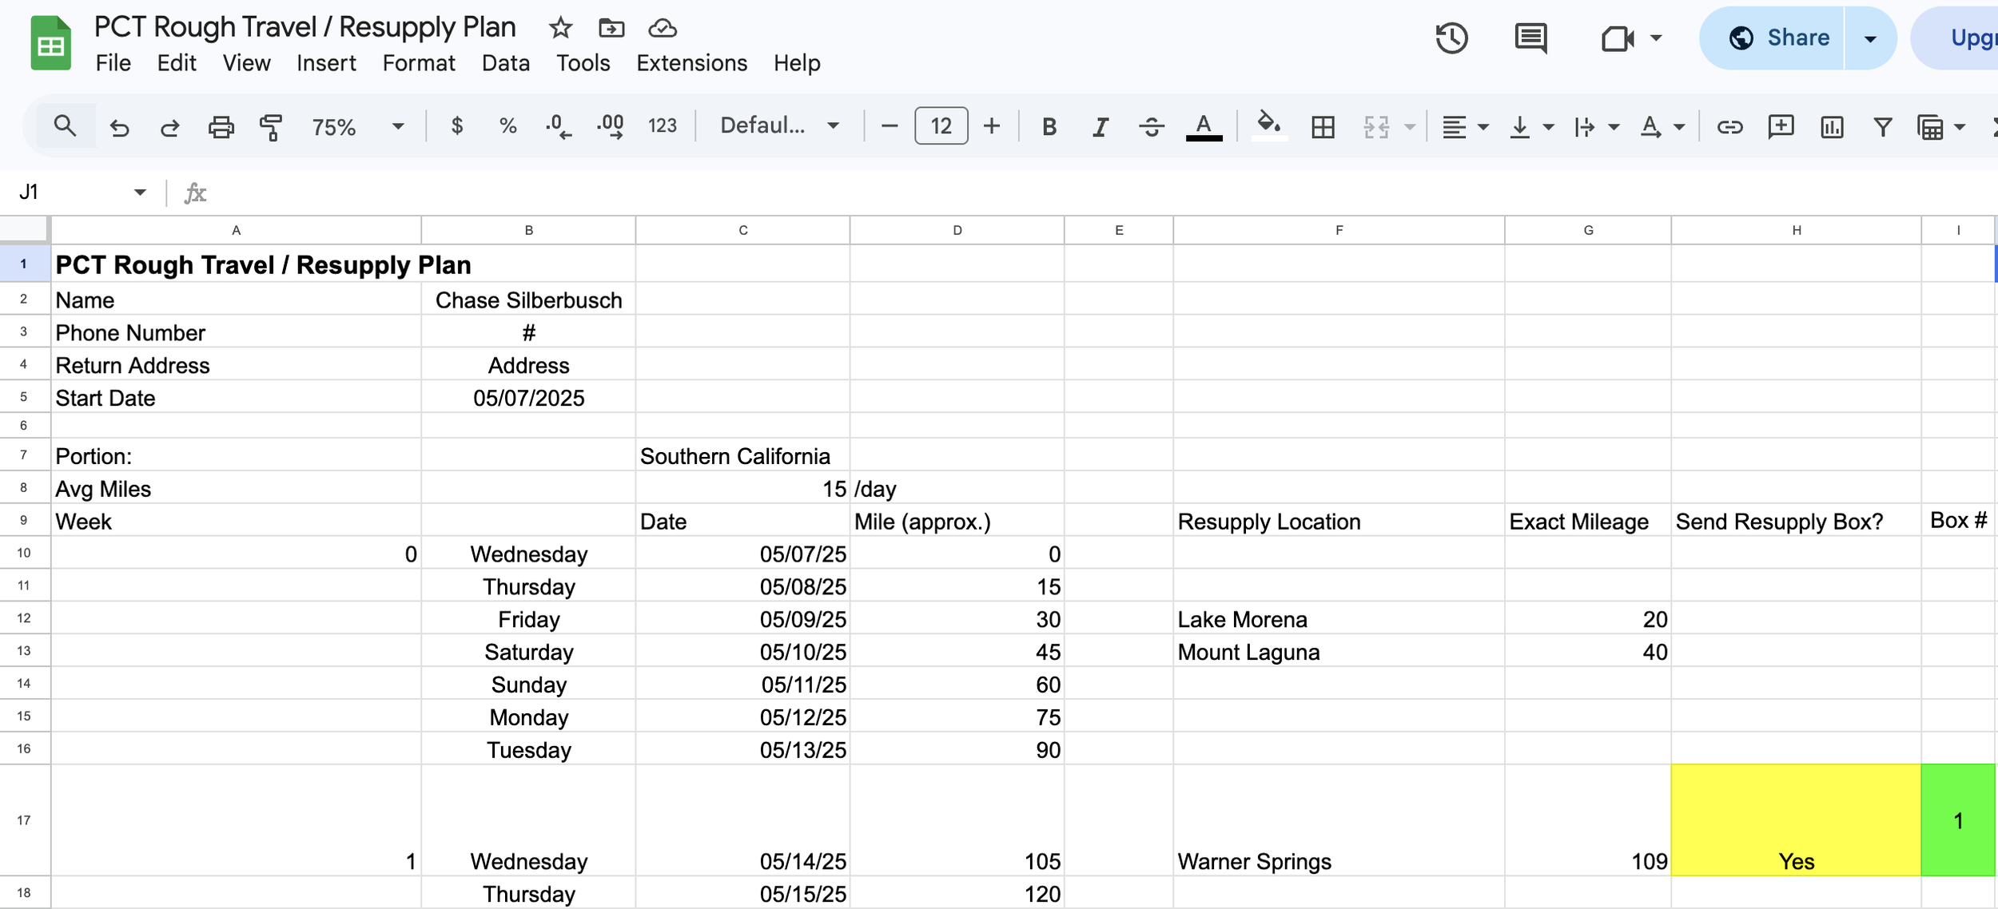This screenshot has width=1998, height=909.
Task: Open the Format menu
Action: 418,63
